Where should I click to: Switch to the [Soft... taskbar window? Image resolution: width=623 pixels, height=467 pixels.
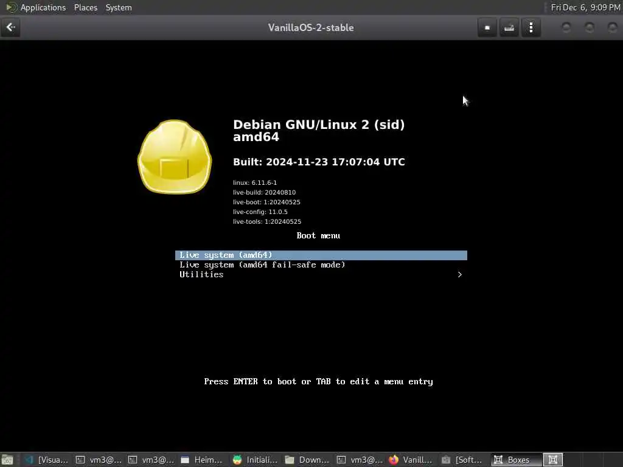pos(463,460)
